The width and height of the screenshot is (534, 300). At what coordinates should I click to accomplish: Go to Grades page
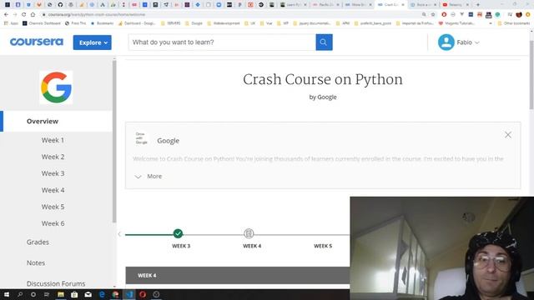click(x=38, y=242)
